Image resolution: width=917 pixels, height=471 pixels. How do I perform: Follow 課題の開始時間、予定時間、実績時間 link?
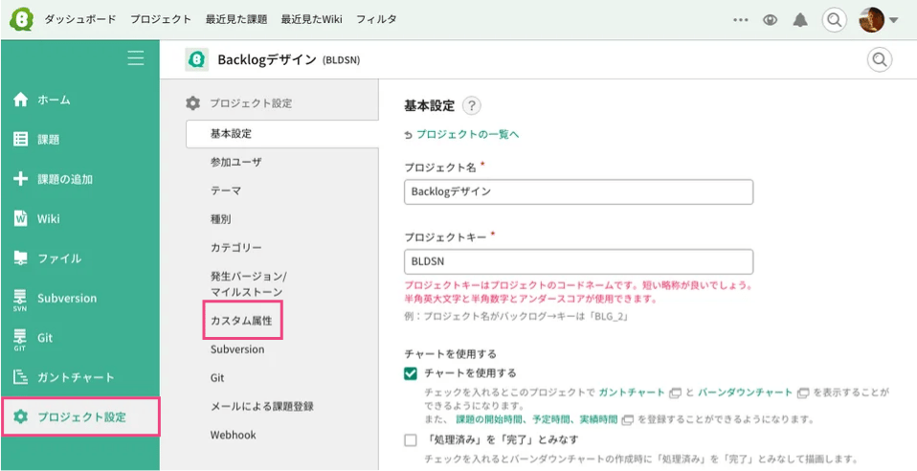coord(536,419)
